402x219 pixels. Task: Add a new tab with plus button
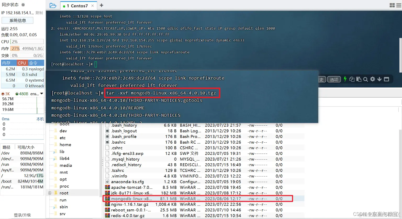coord(102,5)
